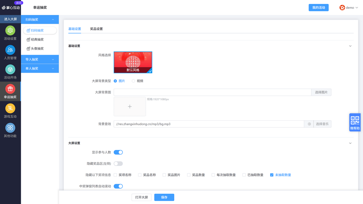Toggle 显示参与人数 switch
This screenshot has height=204, width=363.
pyautogui.click(x=118, y=152)
